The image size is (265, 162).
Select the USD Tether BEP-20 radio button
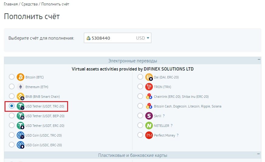point(12,116)
